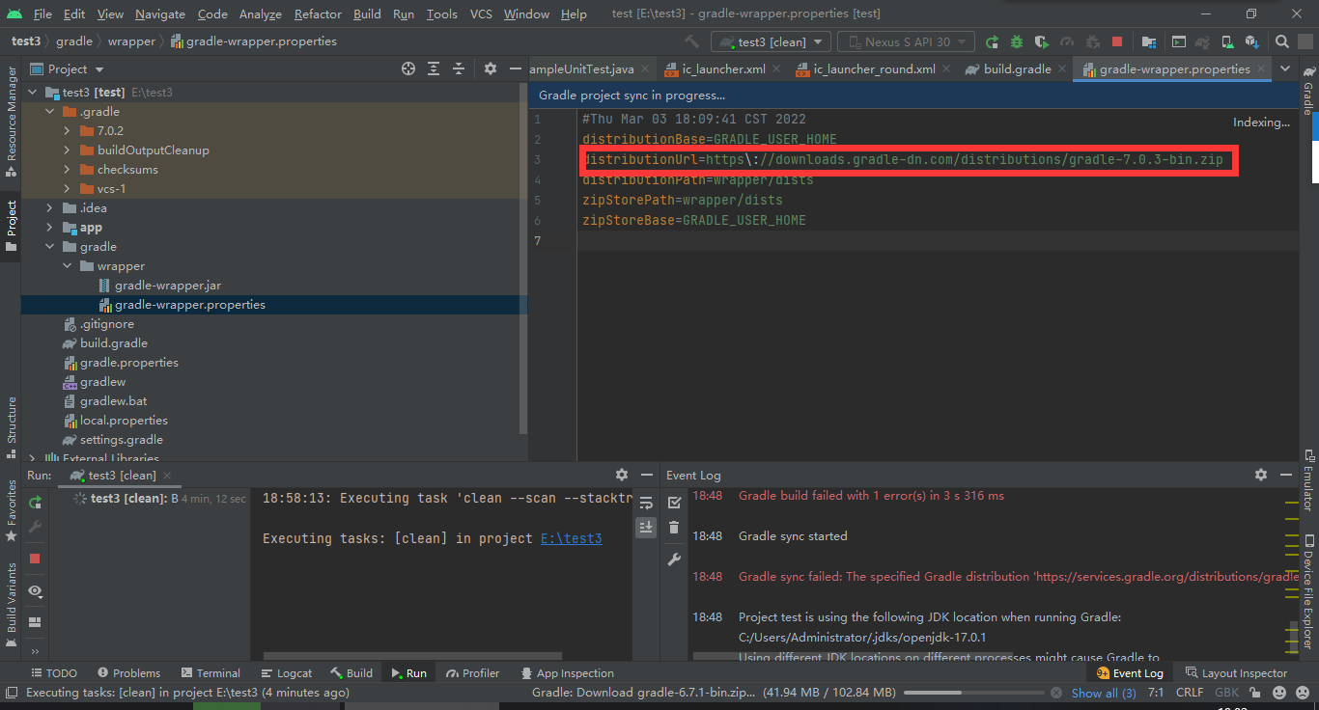
Task: Open Project Structure icon in toolbar
Action: tap(1148, 41)
